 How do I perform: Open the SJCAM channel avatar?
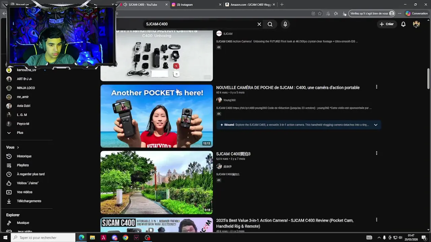pos(219,34)
